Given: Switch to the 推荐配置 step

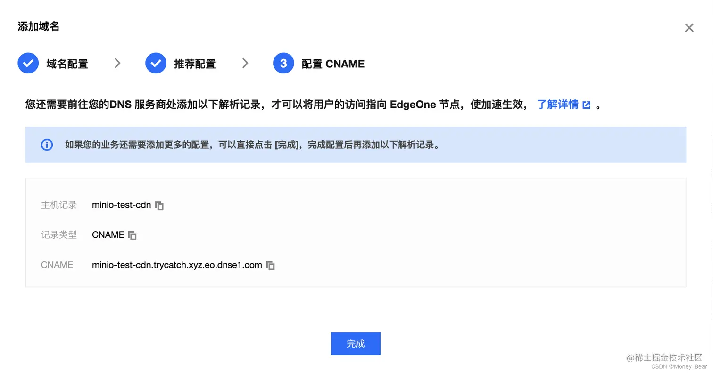Looking at the screenshot, I should pos(195,63).
